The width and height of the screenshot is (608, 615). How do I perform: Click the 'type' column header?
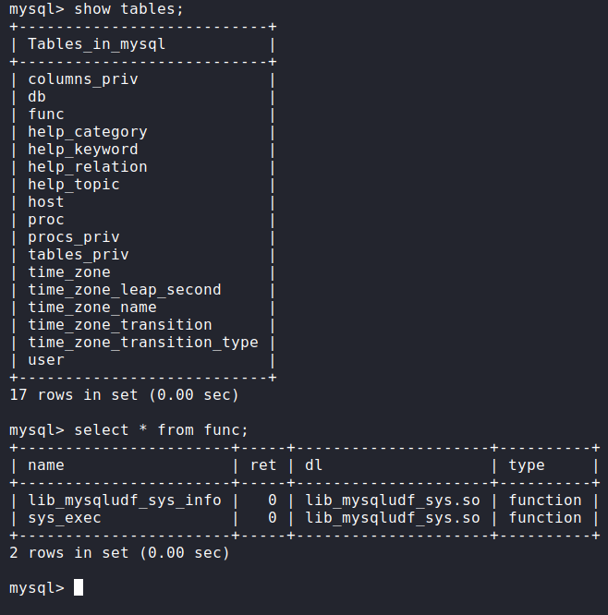click(x=527, y=465)
